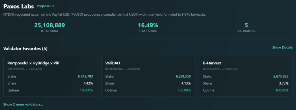The width and height of the screenshot is (296, 110).
Task: Select the B-Harvest validator card
Action: 246,76
